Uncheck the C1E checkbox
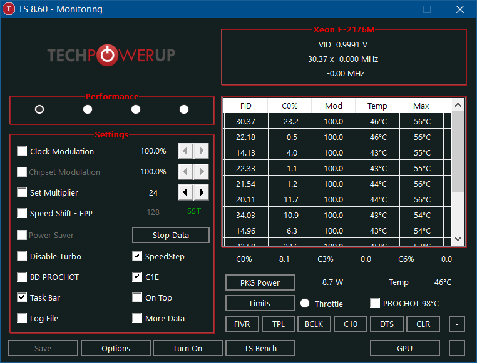The width and height of the screenshot is (477, 363). 137,277
